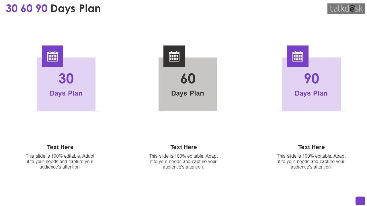Image resolution: width=367 pixels, height=206 pixels.
Task: Click the purple calendar icon above 30
Action: point(52,56)
